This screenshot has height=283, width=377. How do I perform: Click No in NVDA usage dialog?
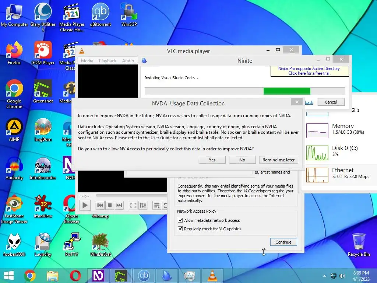(242, 160)
